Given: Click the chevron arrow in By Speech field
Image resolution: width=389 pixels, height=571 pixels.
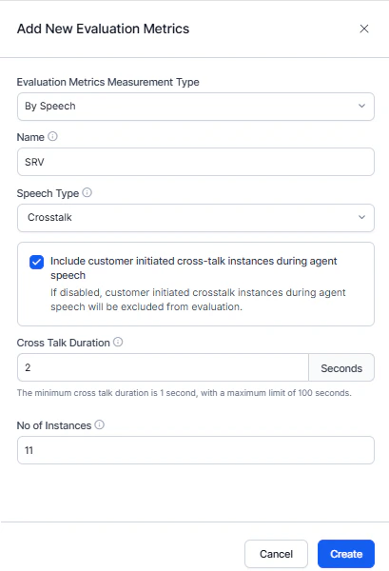Looking at the screenshot, I should [x=361, y=106].
